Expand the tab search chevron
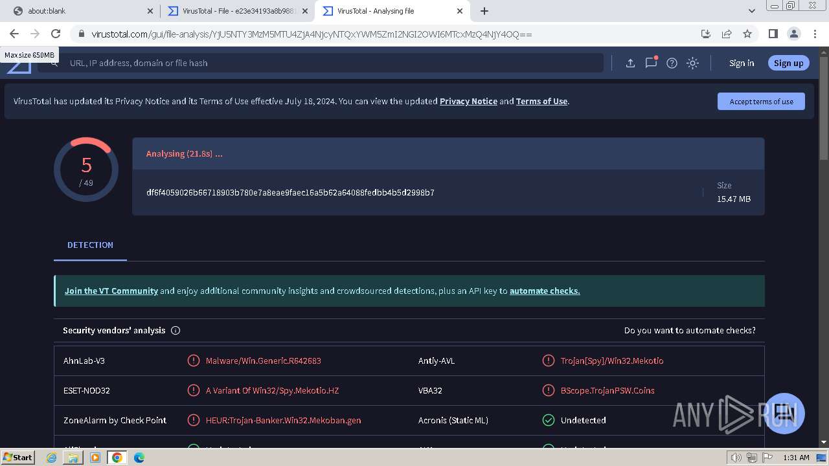The image size is (829, 466). [x=751, y=11]
